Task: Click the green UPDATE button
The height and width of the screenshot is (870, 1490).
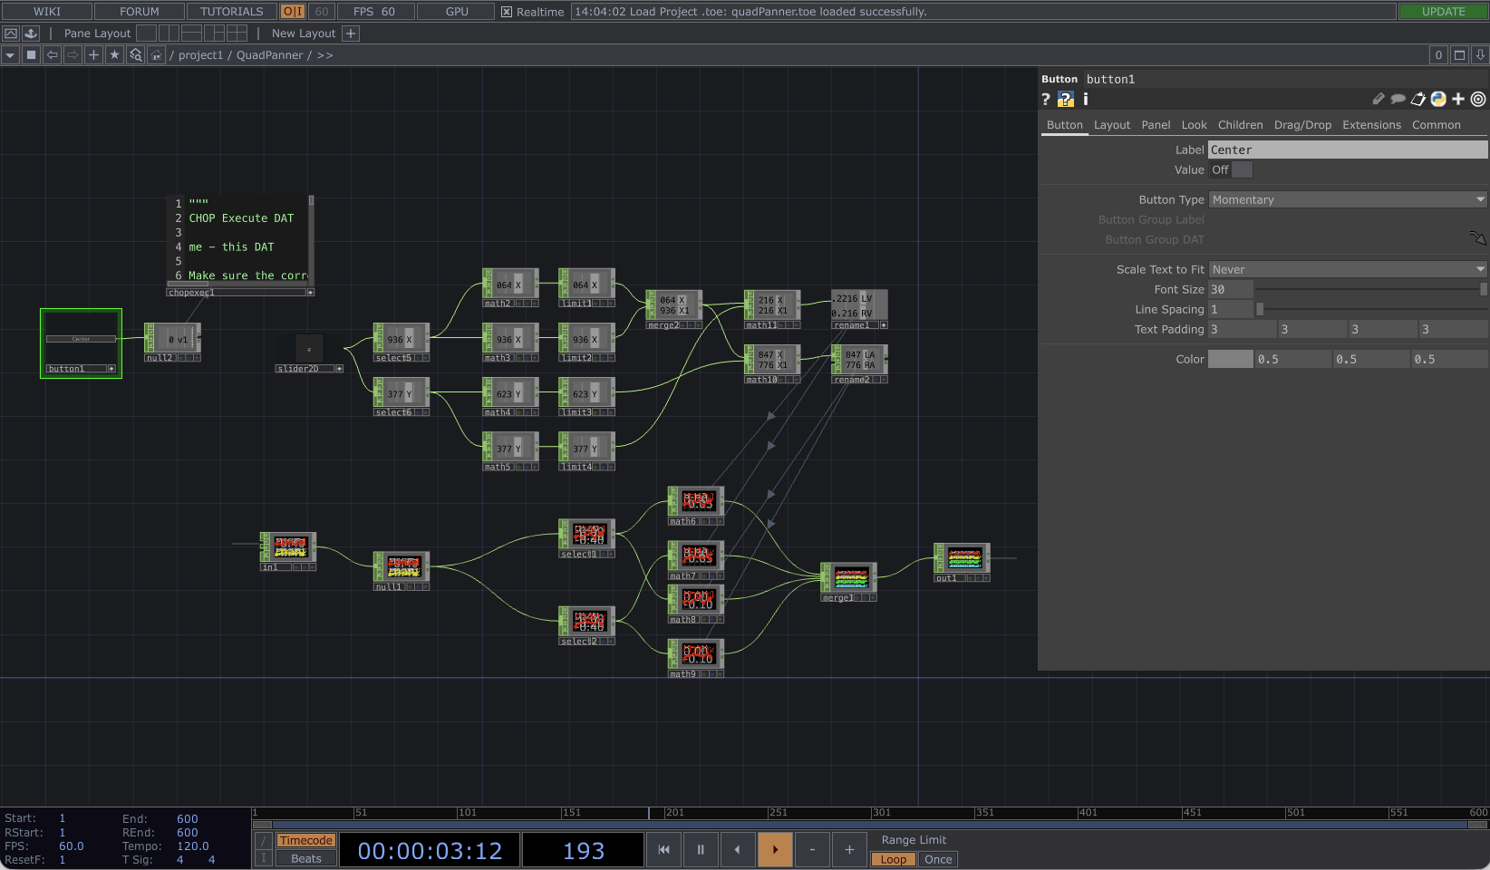Action: [x=1443, y=12]
